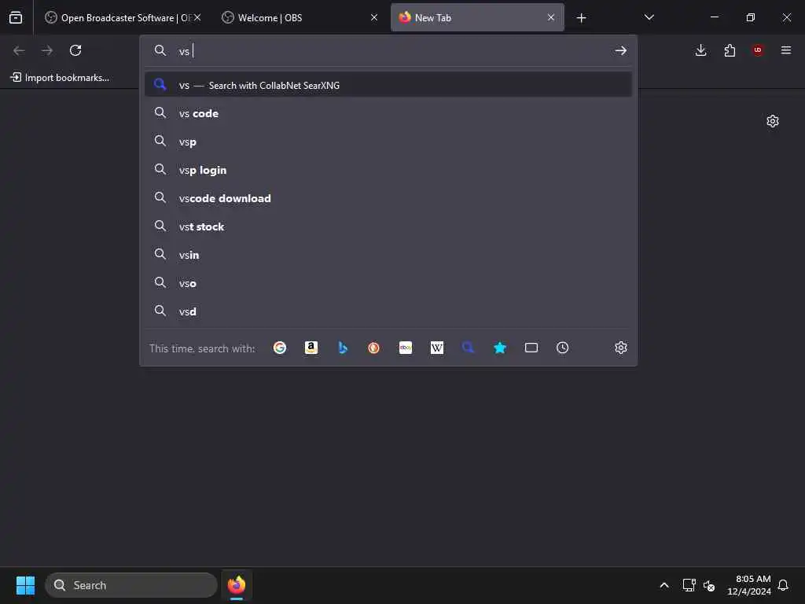Choose 'vsp login' suggestion

(x=388, y=170)
